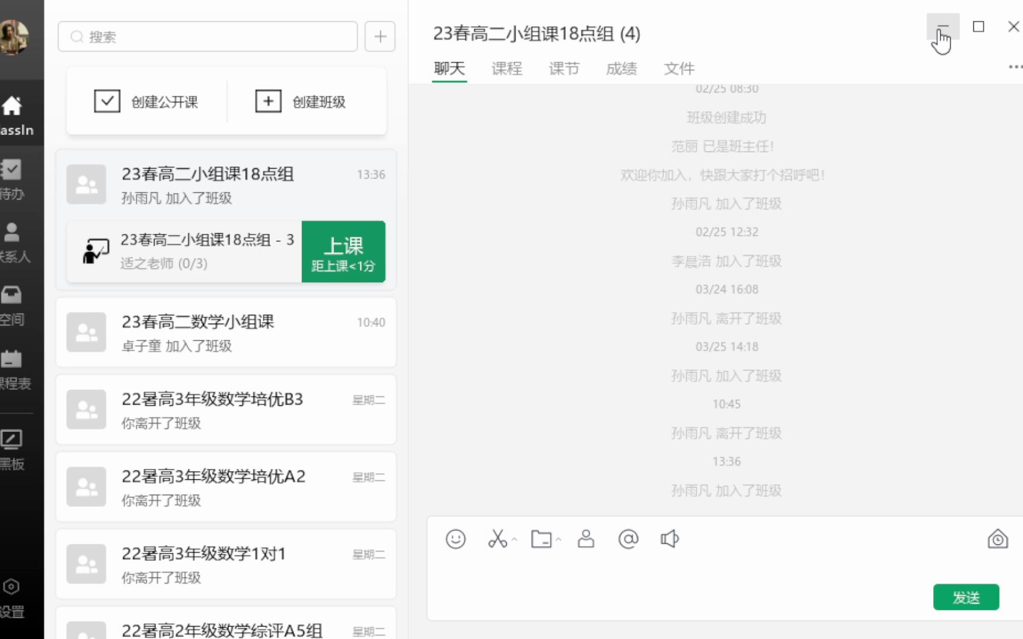The height and width of the screenshot is (639, 1023).
Task: Open lesson 23春高二小组课18点组 - 3 row
Action: [x=184, y=251]
